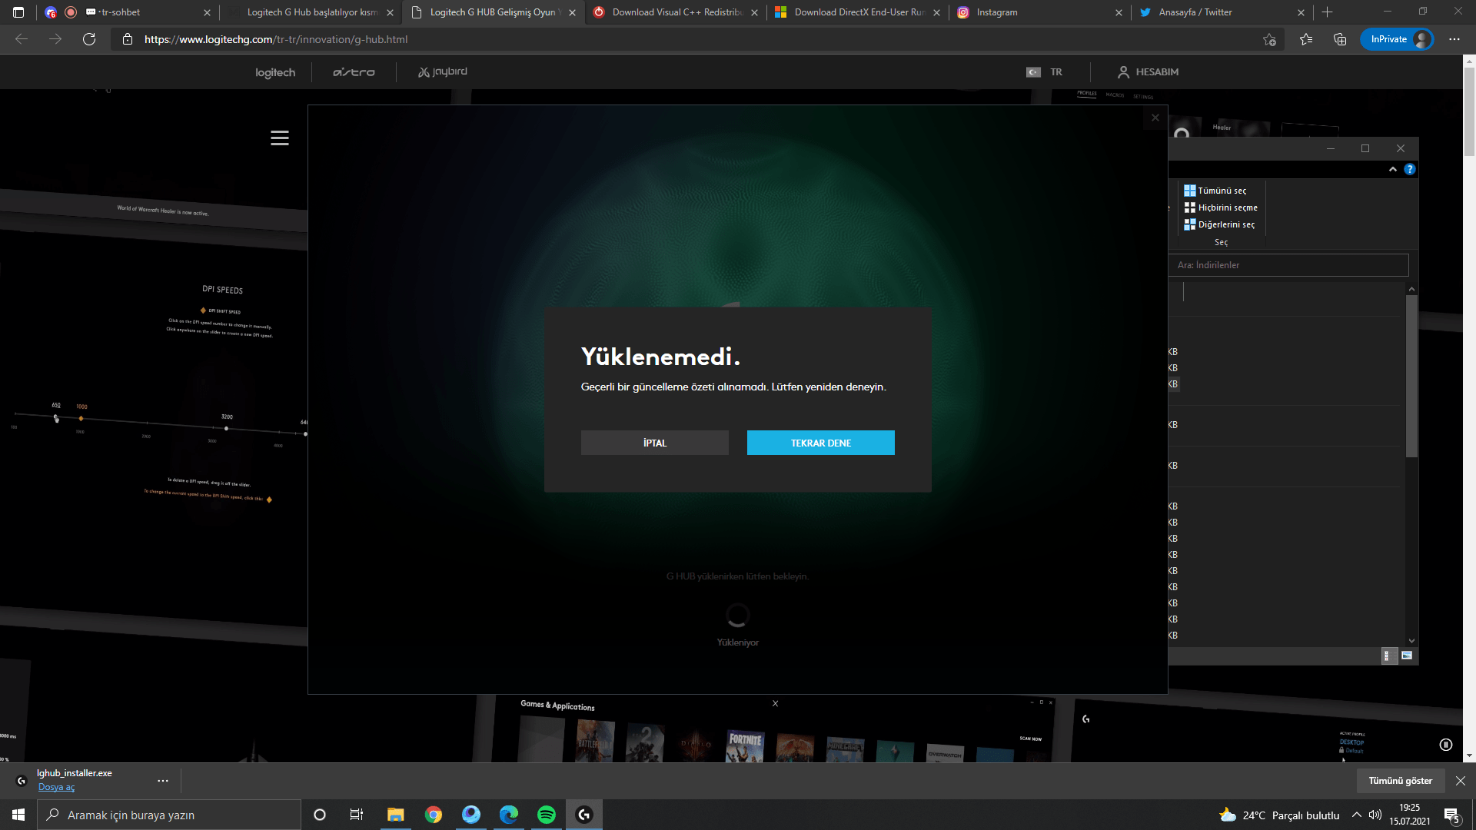Image resolution: width=1476 pixels, height=830 pixels.
Task: Switch to Logitech G Hub başlatılıyor tab
Action: [x=312, y=12]
